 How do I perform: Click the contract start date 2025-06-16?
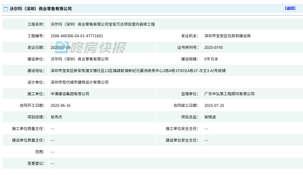60,106
